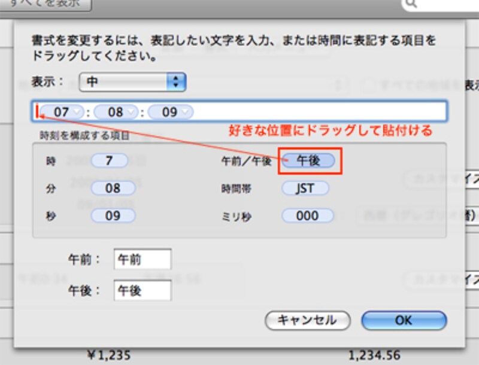The image size is (479, 365).
Task: Click the 時間帯 label
Action: point(236,189)
